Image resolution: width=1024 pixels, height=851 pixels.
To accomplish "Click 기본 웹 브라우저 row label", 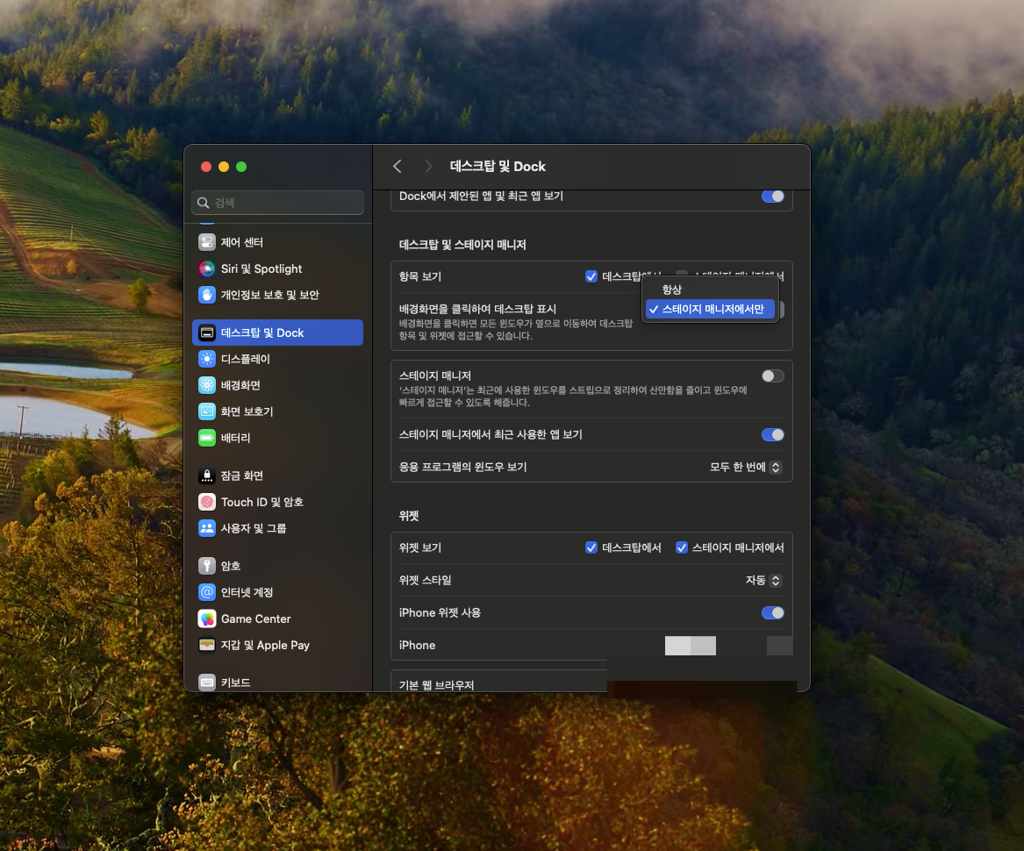I will [436, 685].
